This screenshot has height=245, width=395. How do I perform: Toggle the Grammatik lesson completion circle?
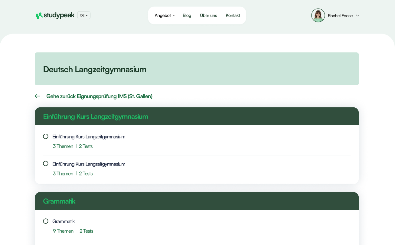coord(46,221)
